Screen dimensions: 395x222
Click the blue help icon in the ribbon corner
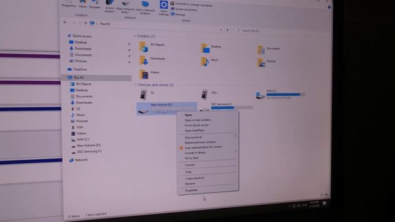[x=329, y=7]
